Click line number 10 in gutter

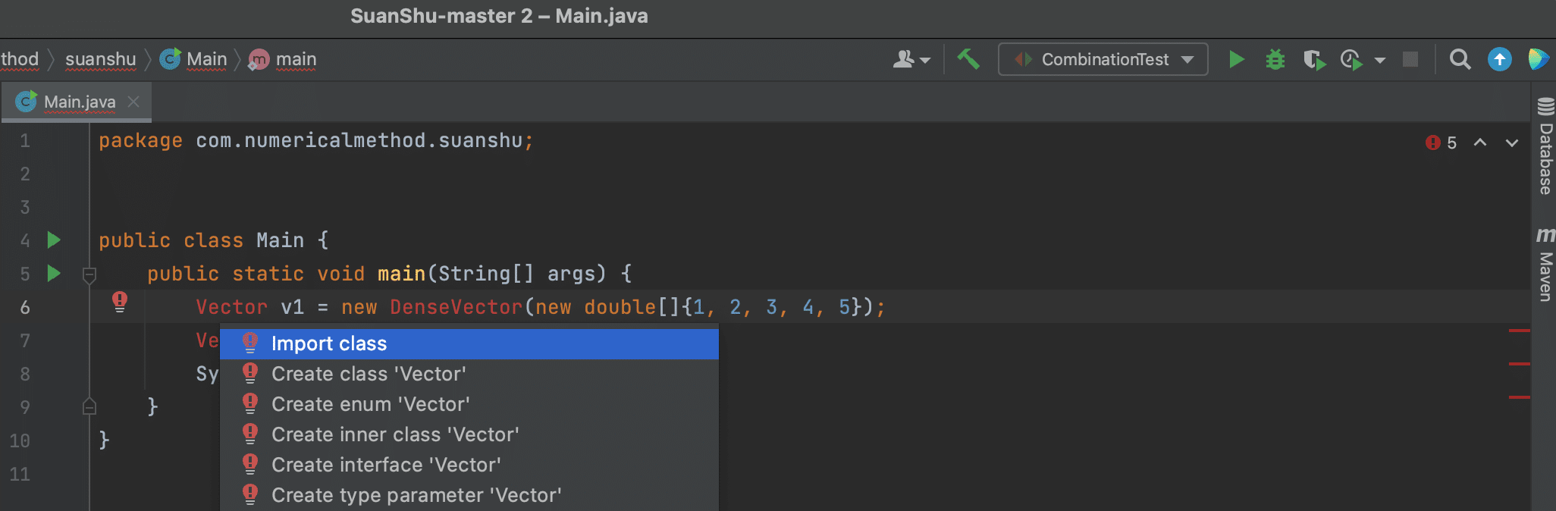[x=20, y=440]
